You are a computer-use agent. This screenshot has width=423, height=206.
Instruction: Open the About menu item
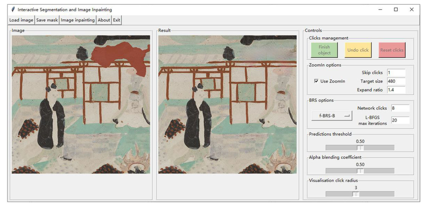tap(104, 20)
